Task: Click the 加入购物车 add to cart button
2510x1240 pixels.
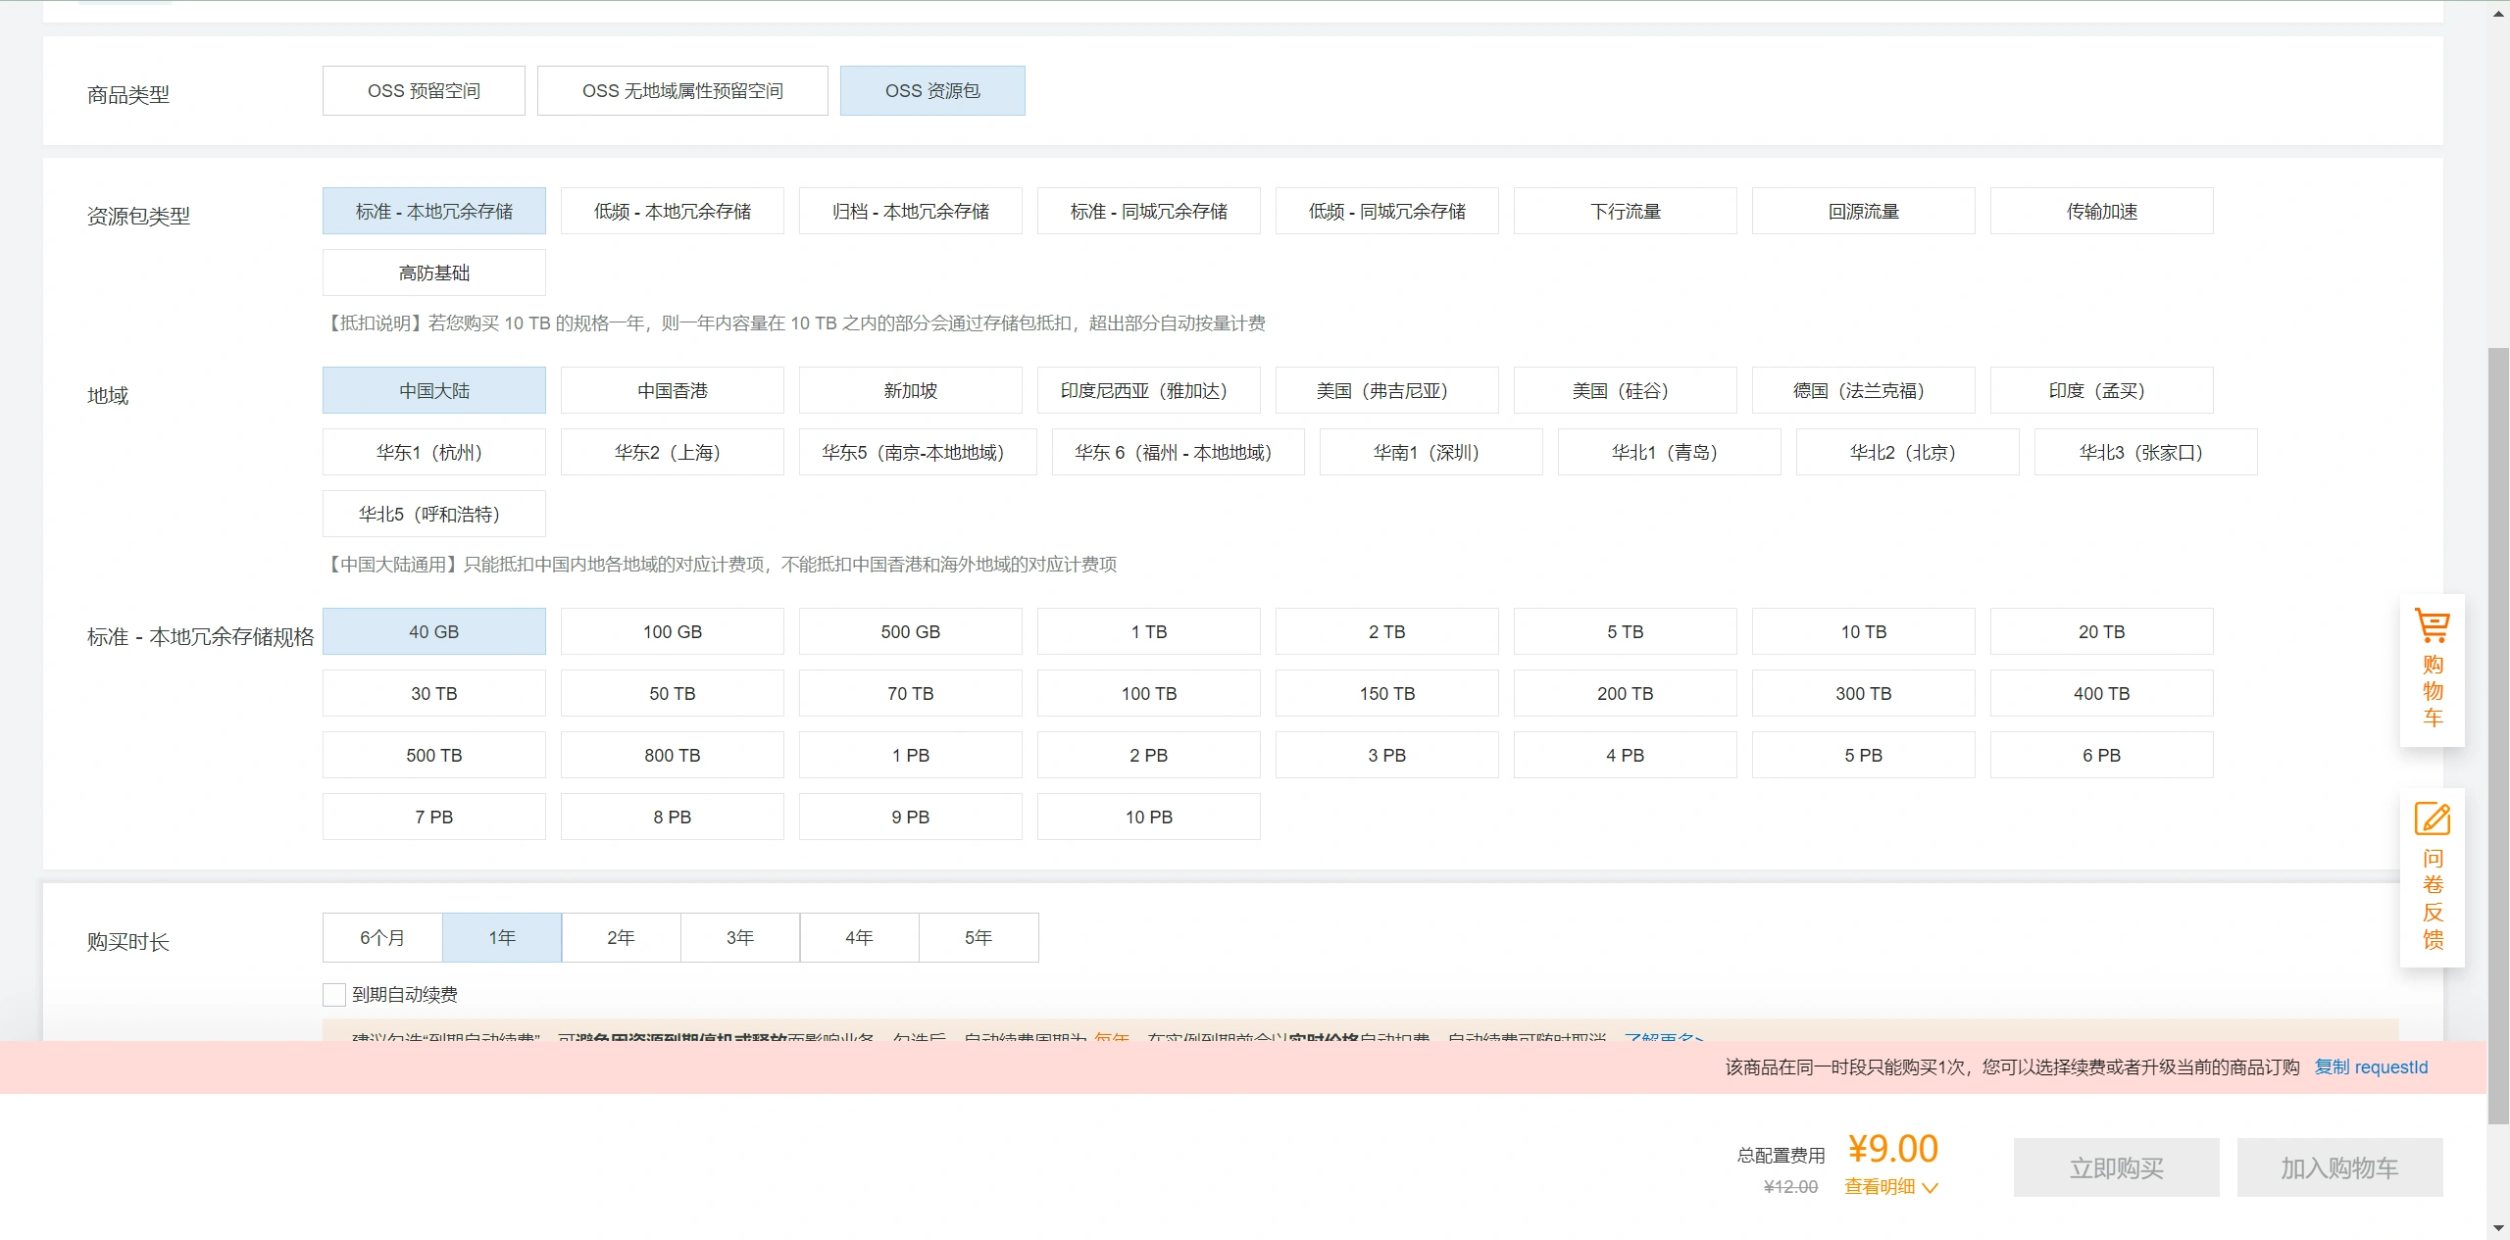Action: pos(2339,1168)
